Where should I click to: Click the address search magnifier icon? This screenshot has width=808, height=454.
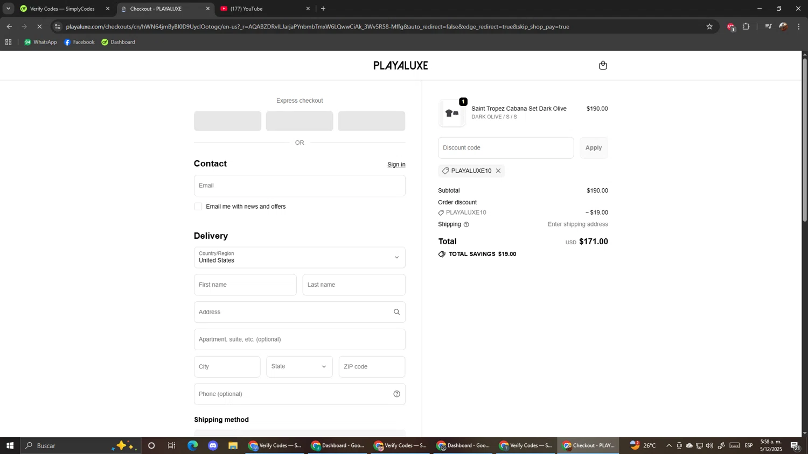click(396, 312)
